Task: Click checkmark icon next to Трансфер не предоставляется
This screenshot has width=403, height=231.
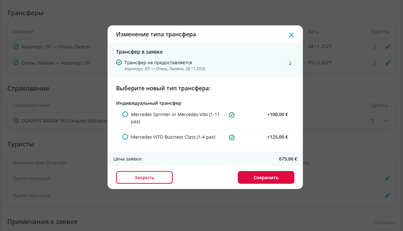Action: (119, 63)
